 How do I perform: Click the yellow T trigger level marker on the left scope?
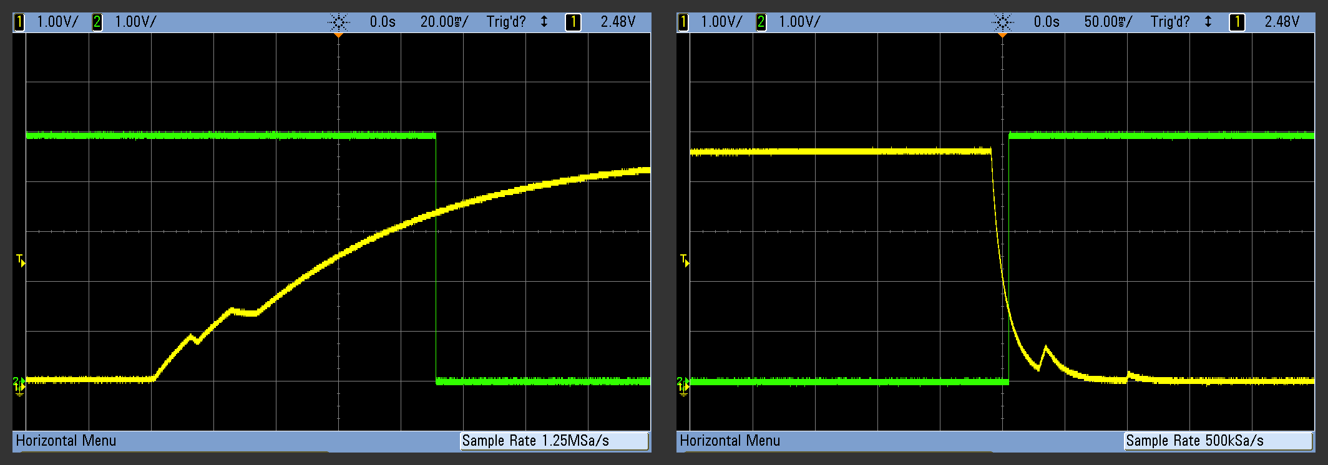coord(21,261)
